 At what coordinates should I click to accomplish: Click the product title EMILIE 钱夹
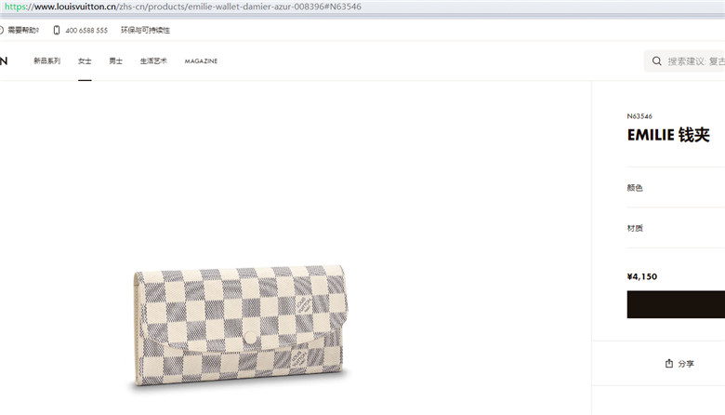(668, 135)
